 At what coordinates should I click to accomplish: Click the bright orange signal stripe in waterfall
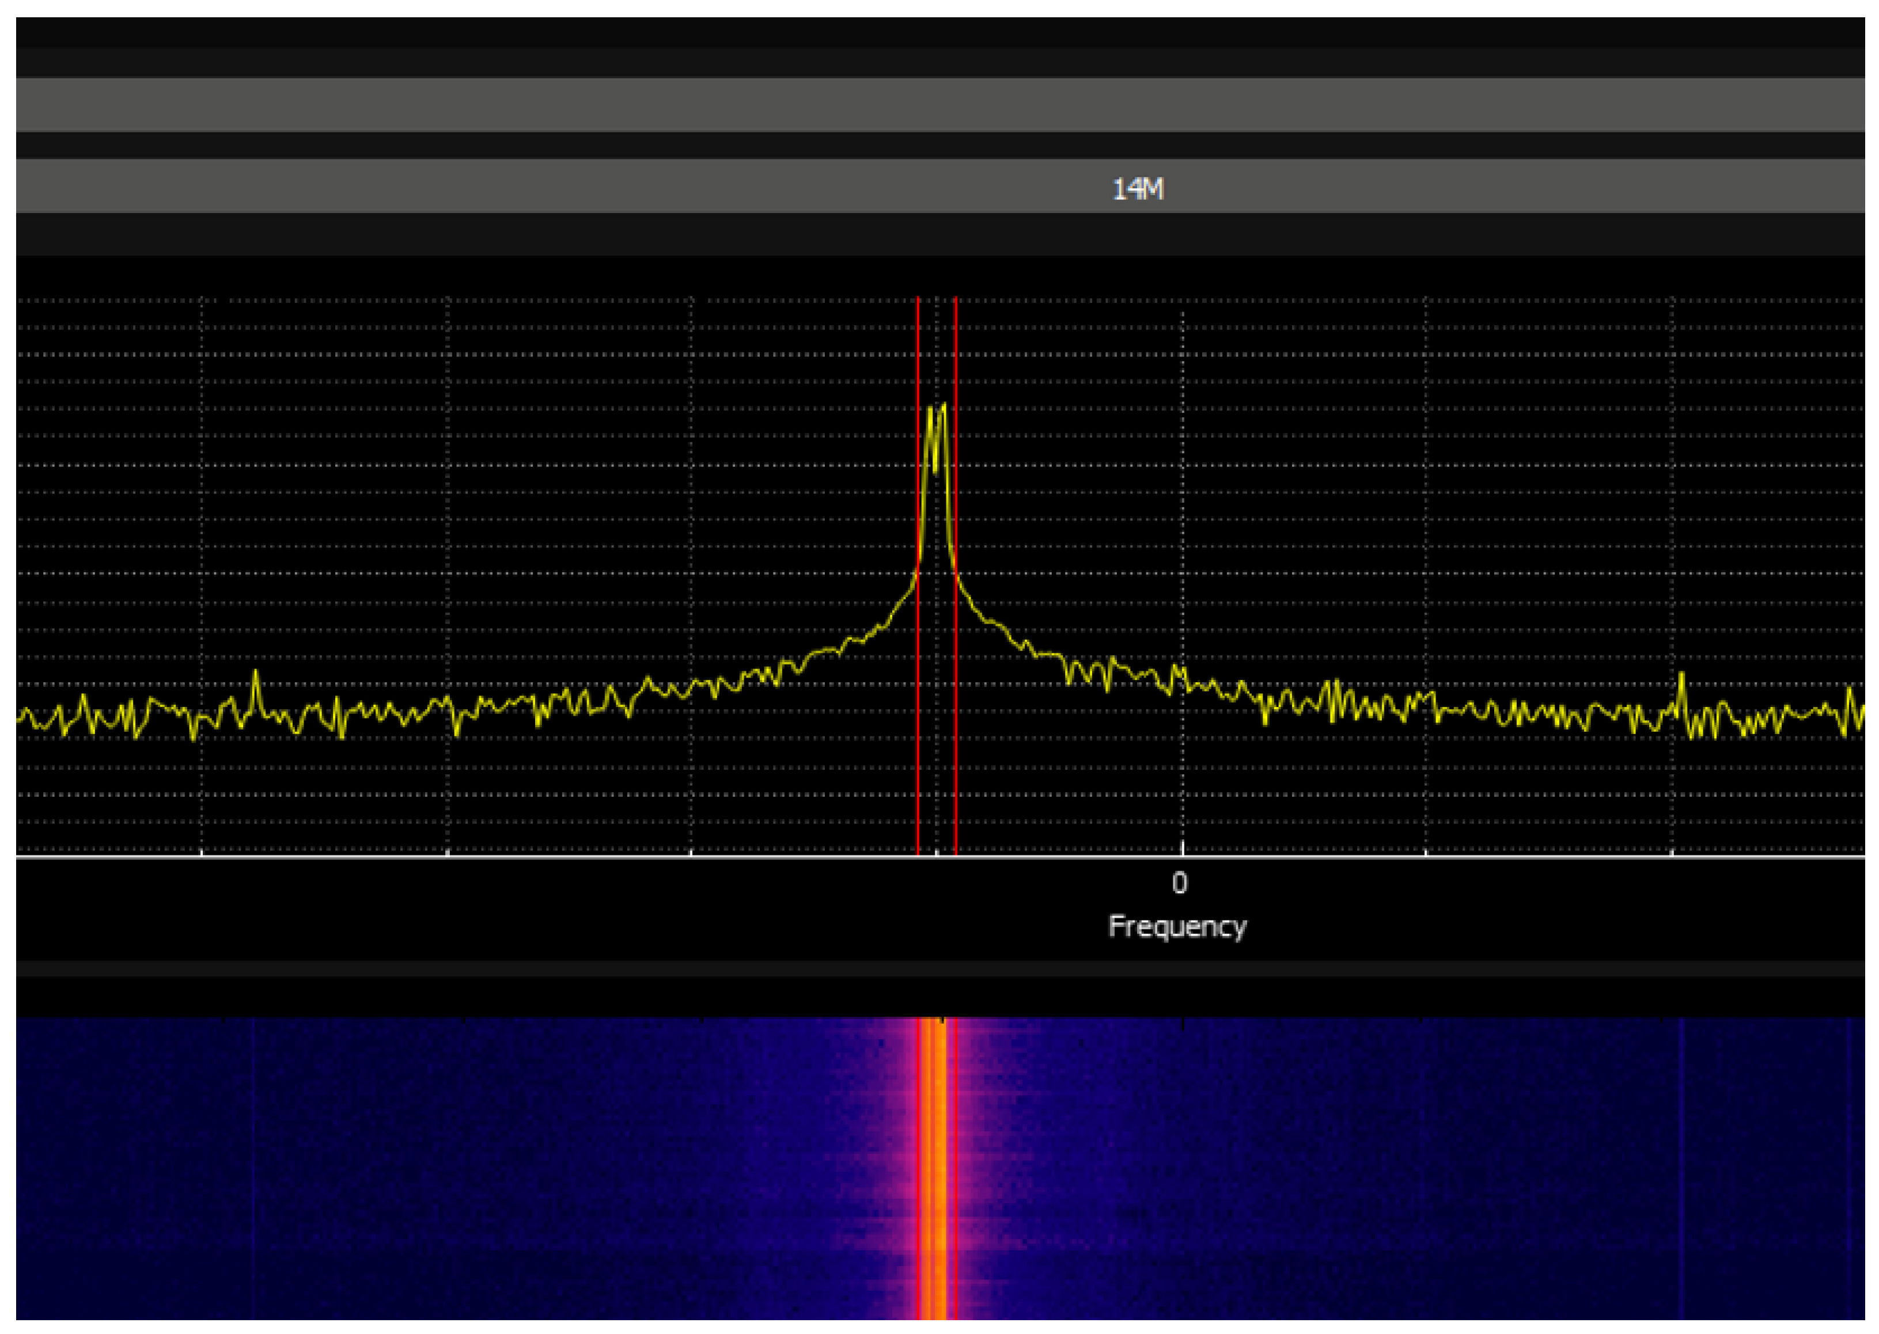point(936,1166)
